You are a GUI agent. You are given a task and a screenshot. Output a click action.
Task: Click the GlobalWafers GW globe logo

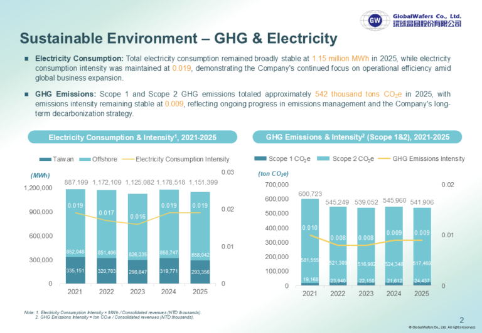tap(375, 20)
